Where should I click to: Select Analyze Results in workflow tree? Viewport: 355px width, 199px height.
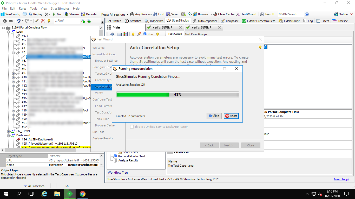point(128,160)
